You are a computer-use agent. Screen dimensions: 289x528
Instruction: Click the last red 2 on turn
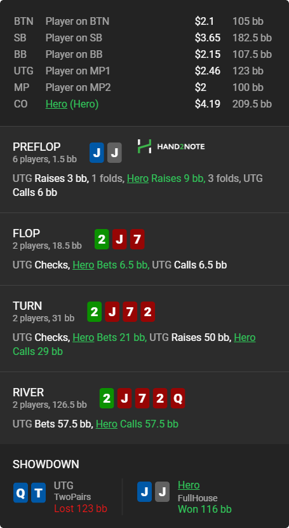click(148, 312)
